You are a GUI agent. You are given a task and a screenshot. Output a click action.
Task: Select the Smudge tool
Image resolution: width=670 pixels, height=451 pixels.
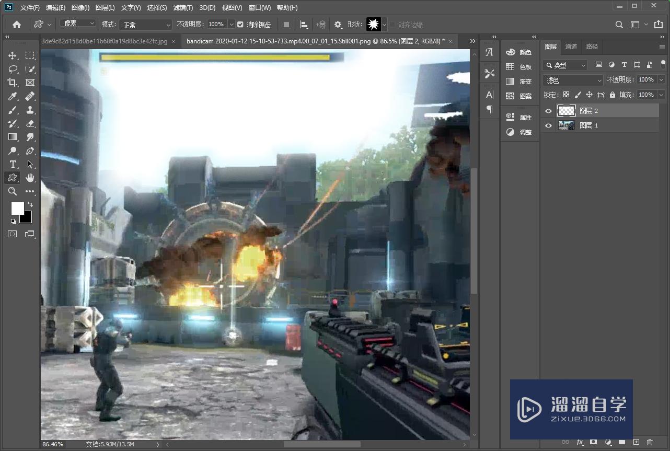point(30,137)
